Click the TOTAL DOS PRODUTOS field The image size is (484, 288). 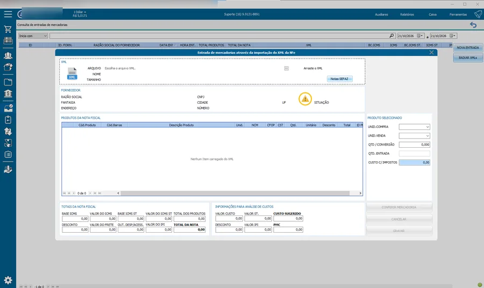coord(189,219)
